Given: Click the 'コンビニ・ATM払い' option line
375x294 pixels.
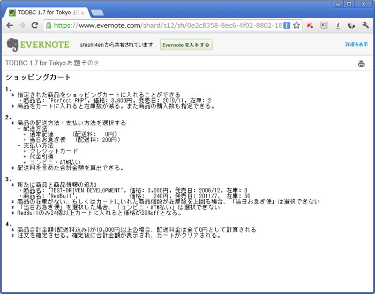Looking at the screenshot, I should (52, 162).
